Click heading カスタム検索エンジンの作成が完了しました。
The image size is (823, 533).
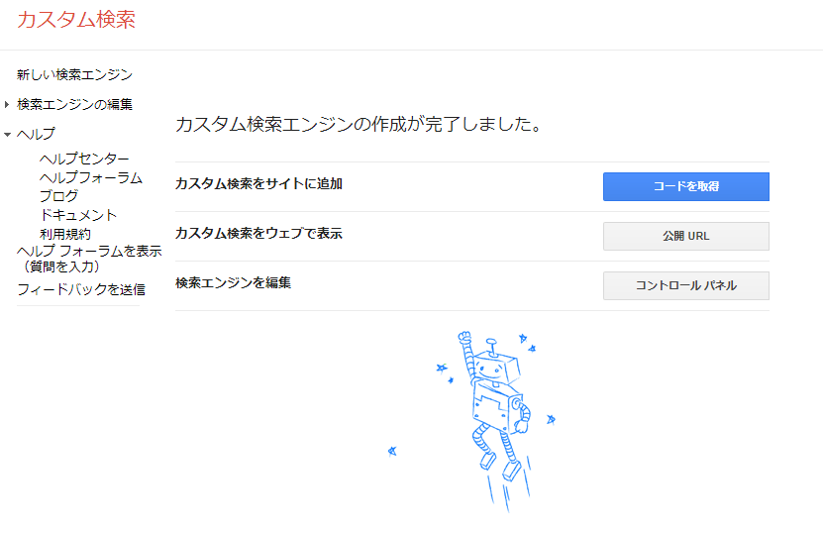(360, 125)
